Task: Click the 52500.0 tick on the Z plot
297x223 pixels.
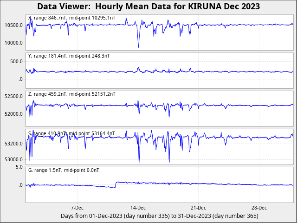Action: (x=13, y=96)
